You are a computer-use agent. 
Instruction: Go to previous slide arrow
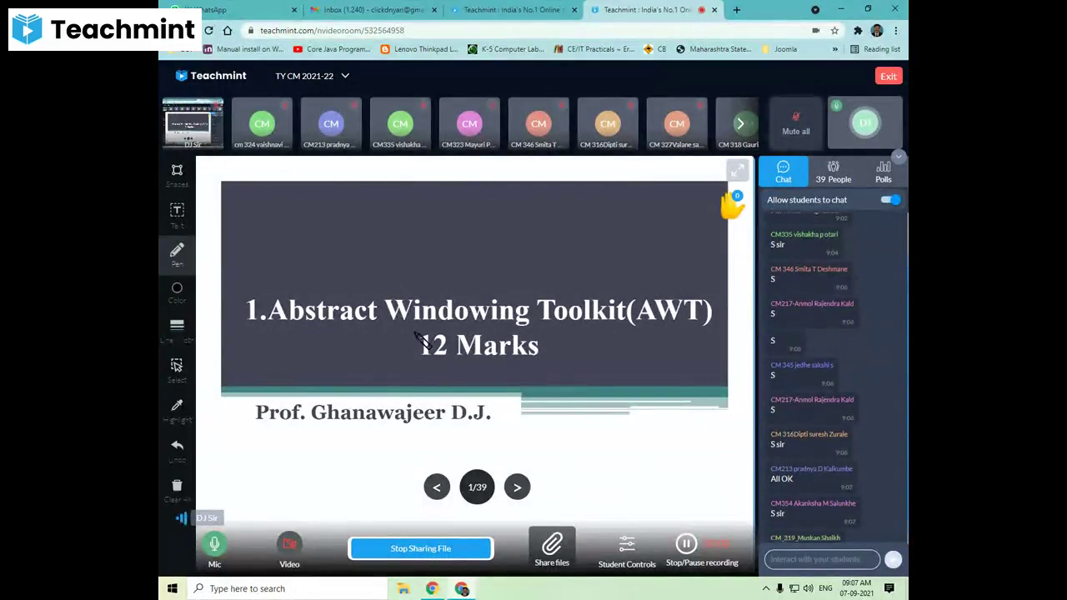point(437,487)
